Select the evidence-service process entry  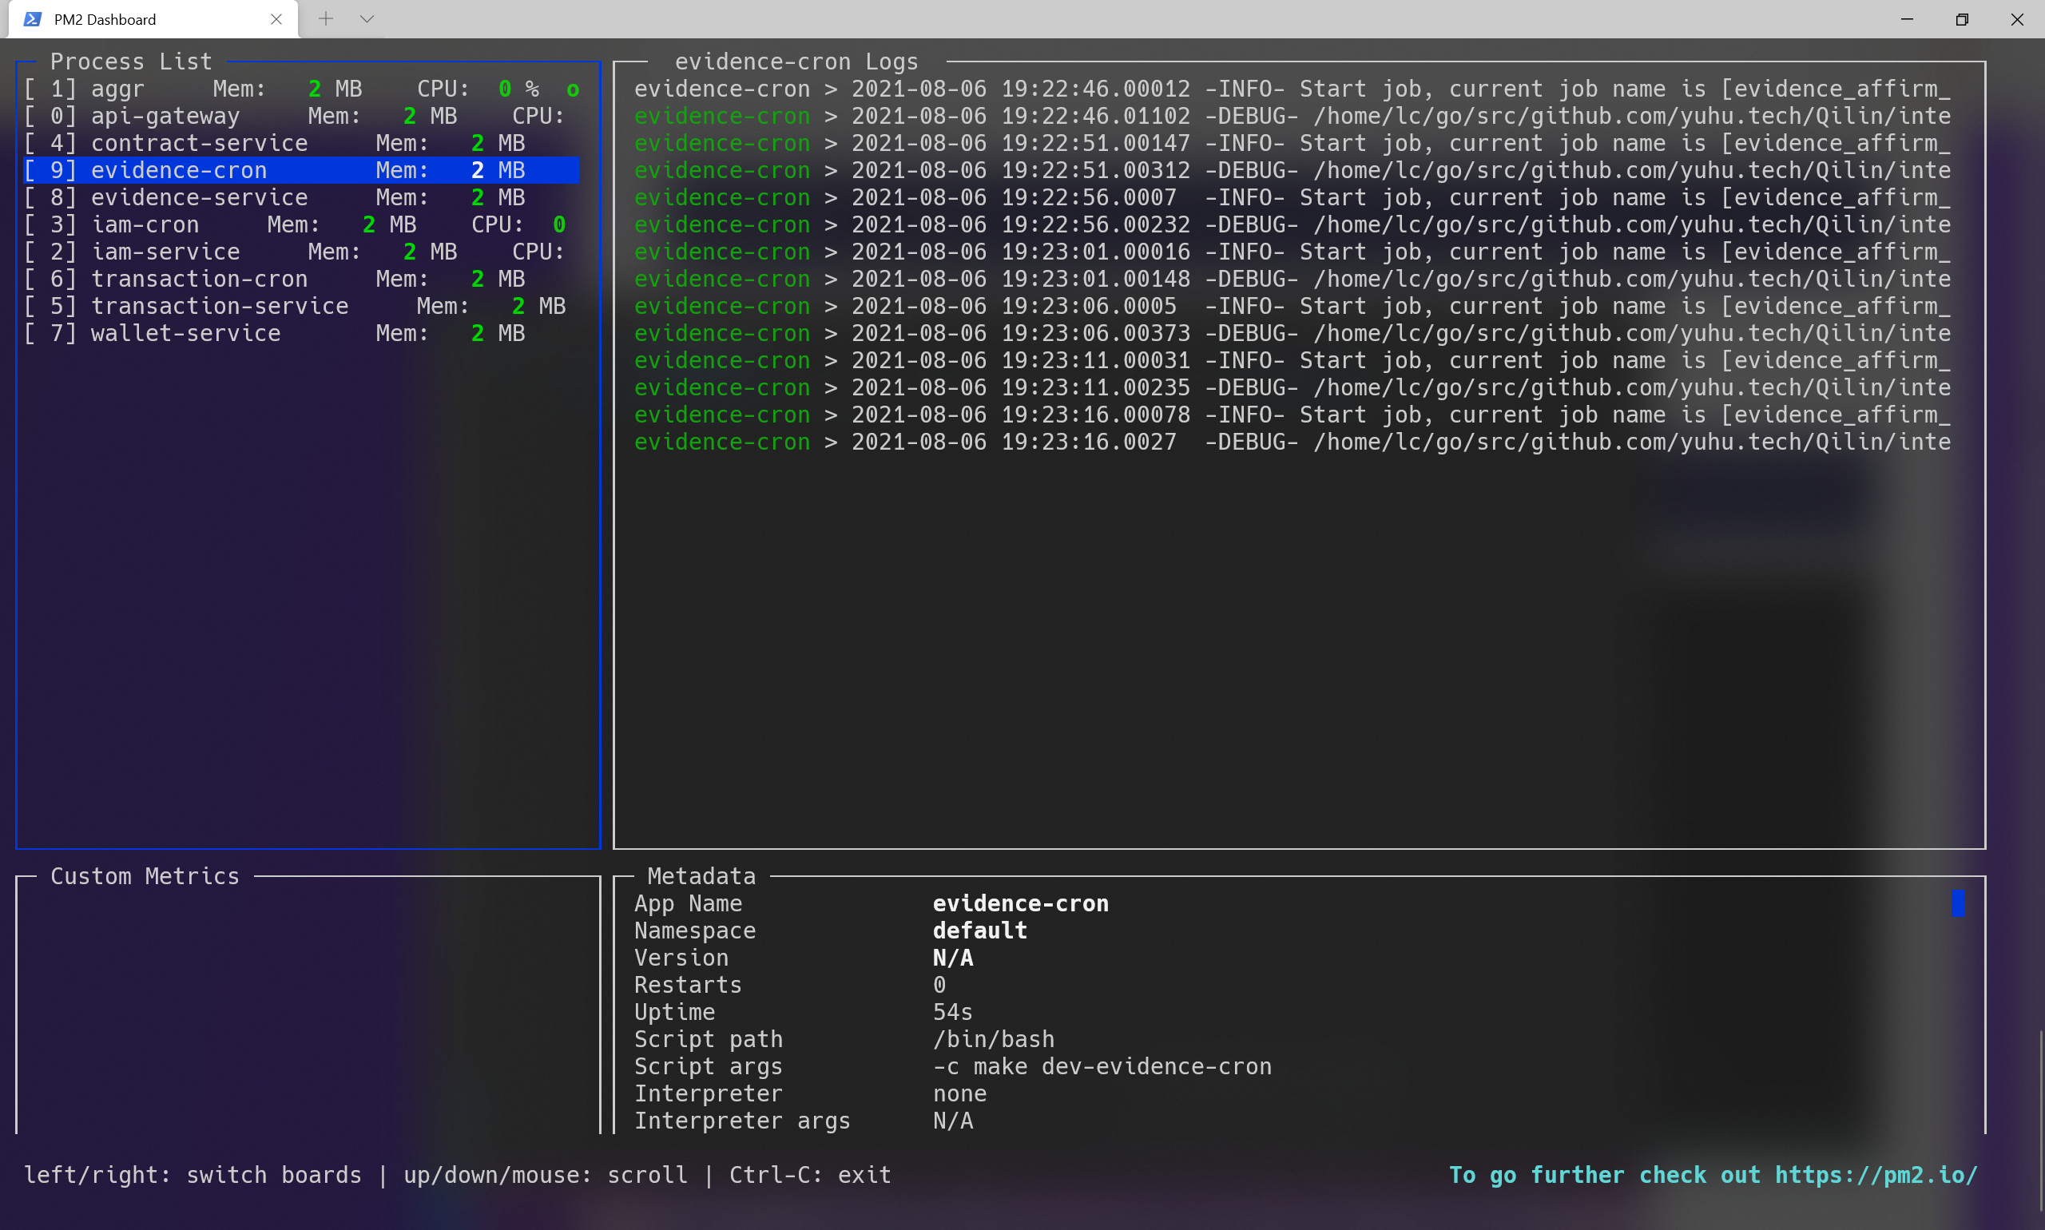[x=199, y=197]
